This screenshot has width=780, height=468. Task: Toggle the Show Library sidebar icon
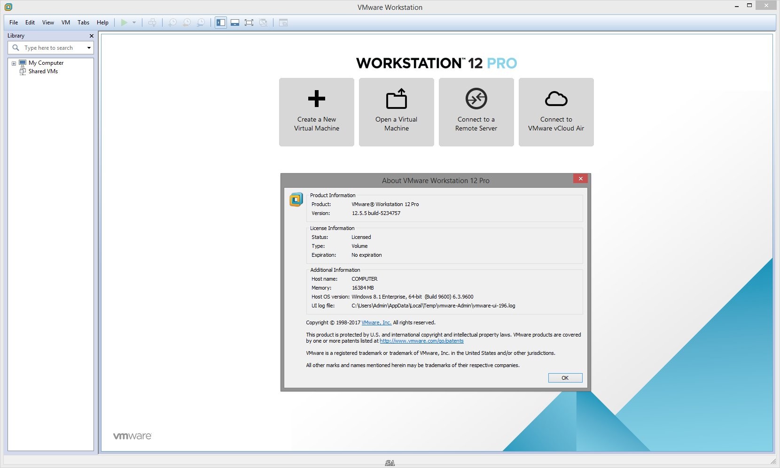point(221,23)
